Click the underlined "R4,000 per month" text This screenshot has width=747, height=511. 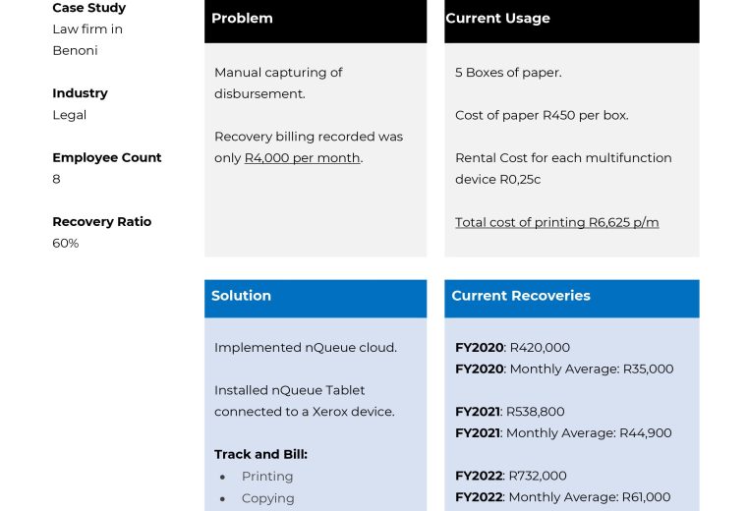(x=302, y=158)
